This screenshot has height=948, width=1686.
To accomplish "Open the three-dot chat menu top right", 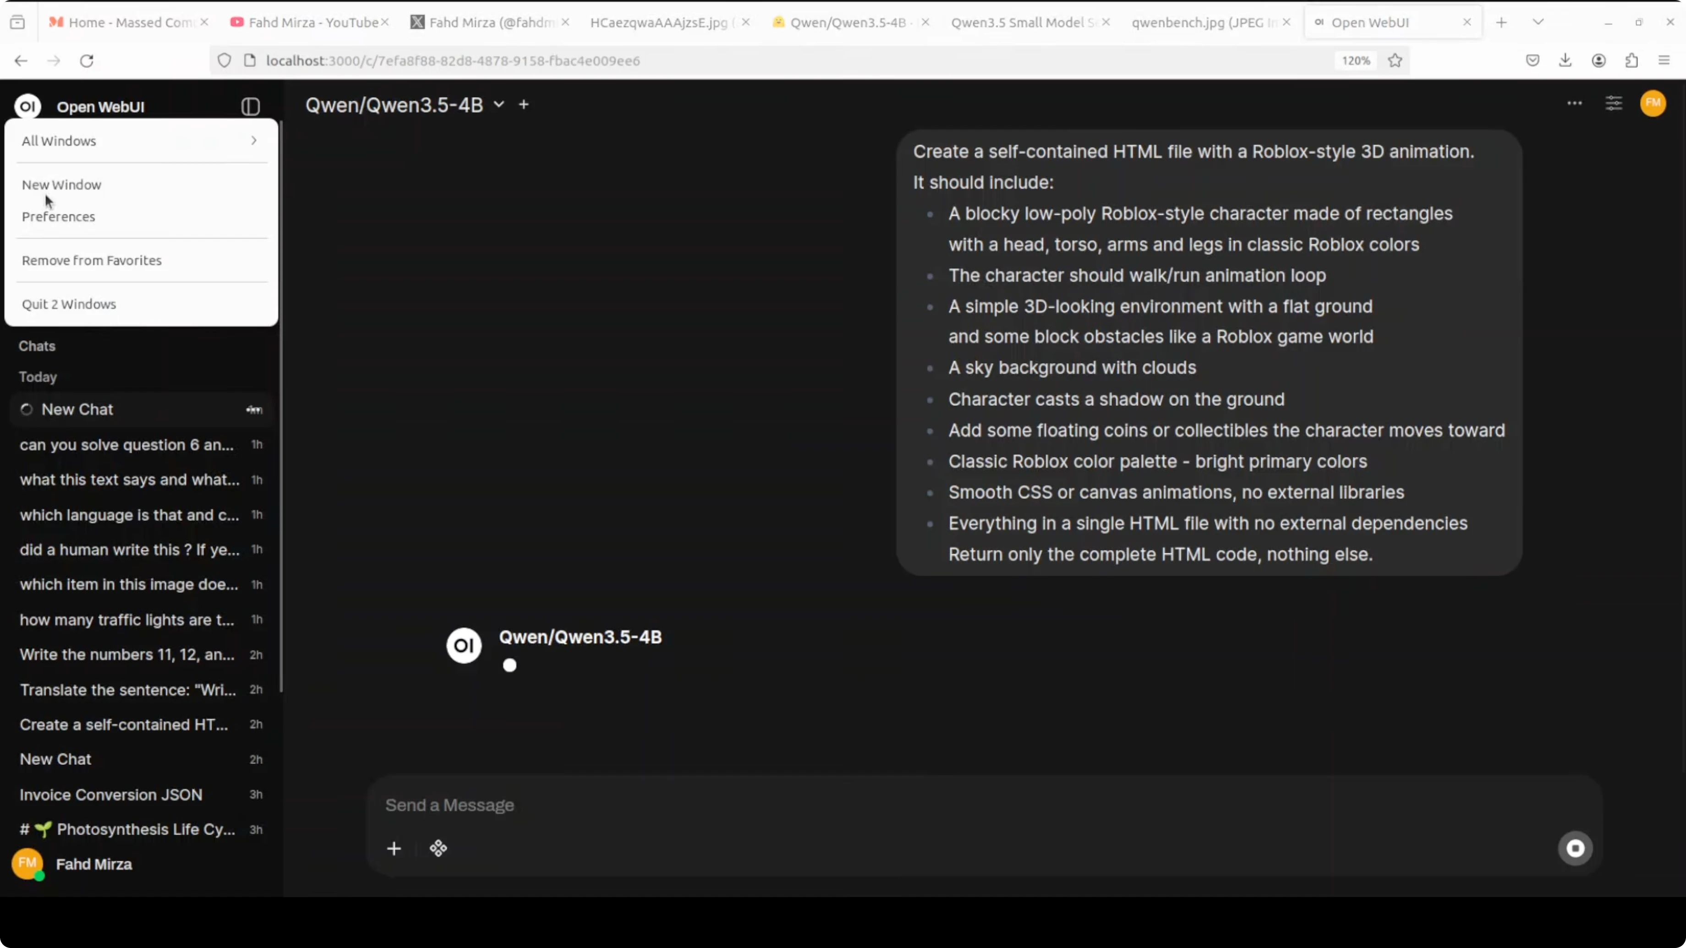I will point(1574,104).
